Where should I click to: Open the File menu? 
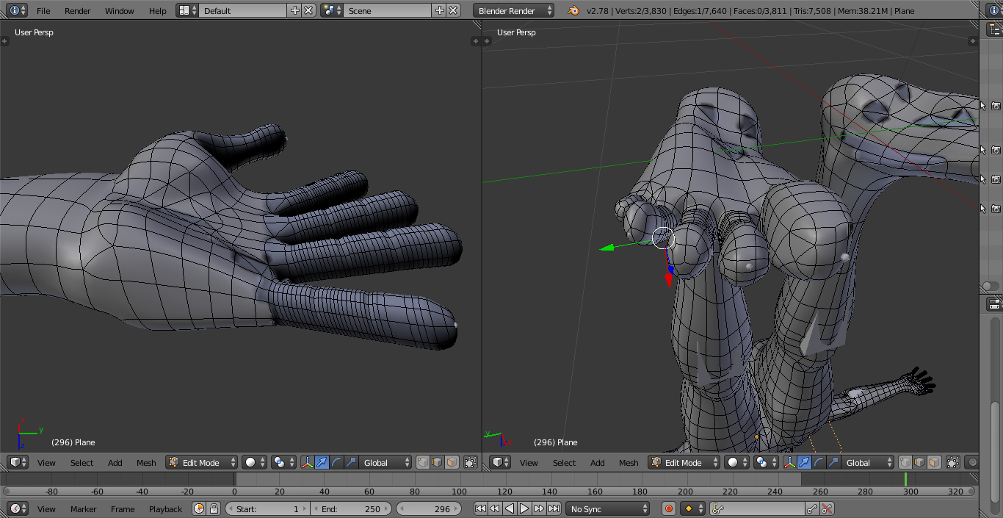tap(43, 11)
